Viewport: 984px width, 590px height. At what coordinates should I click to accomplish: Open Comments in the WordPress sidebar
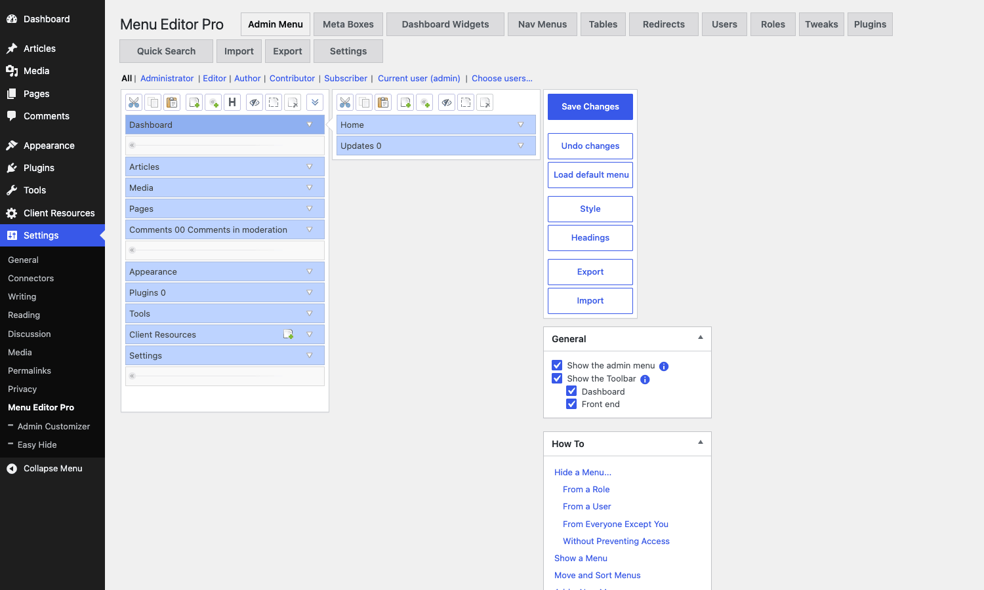pyautogui.click(x=52, y=116)
